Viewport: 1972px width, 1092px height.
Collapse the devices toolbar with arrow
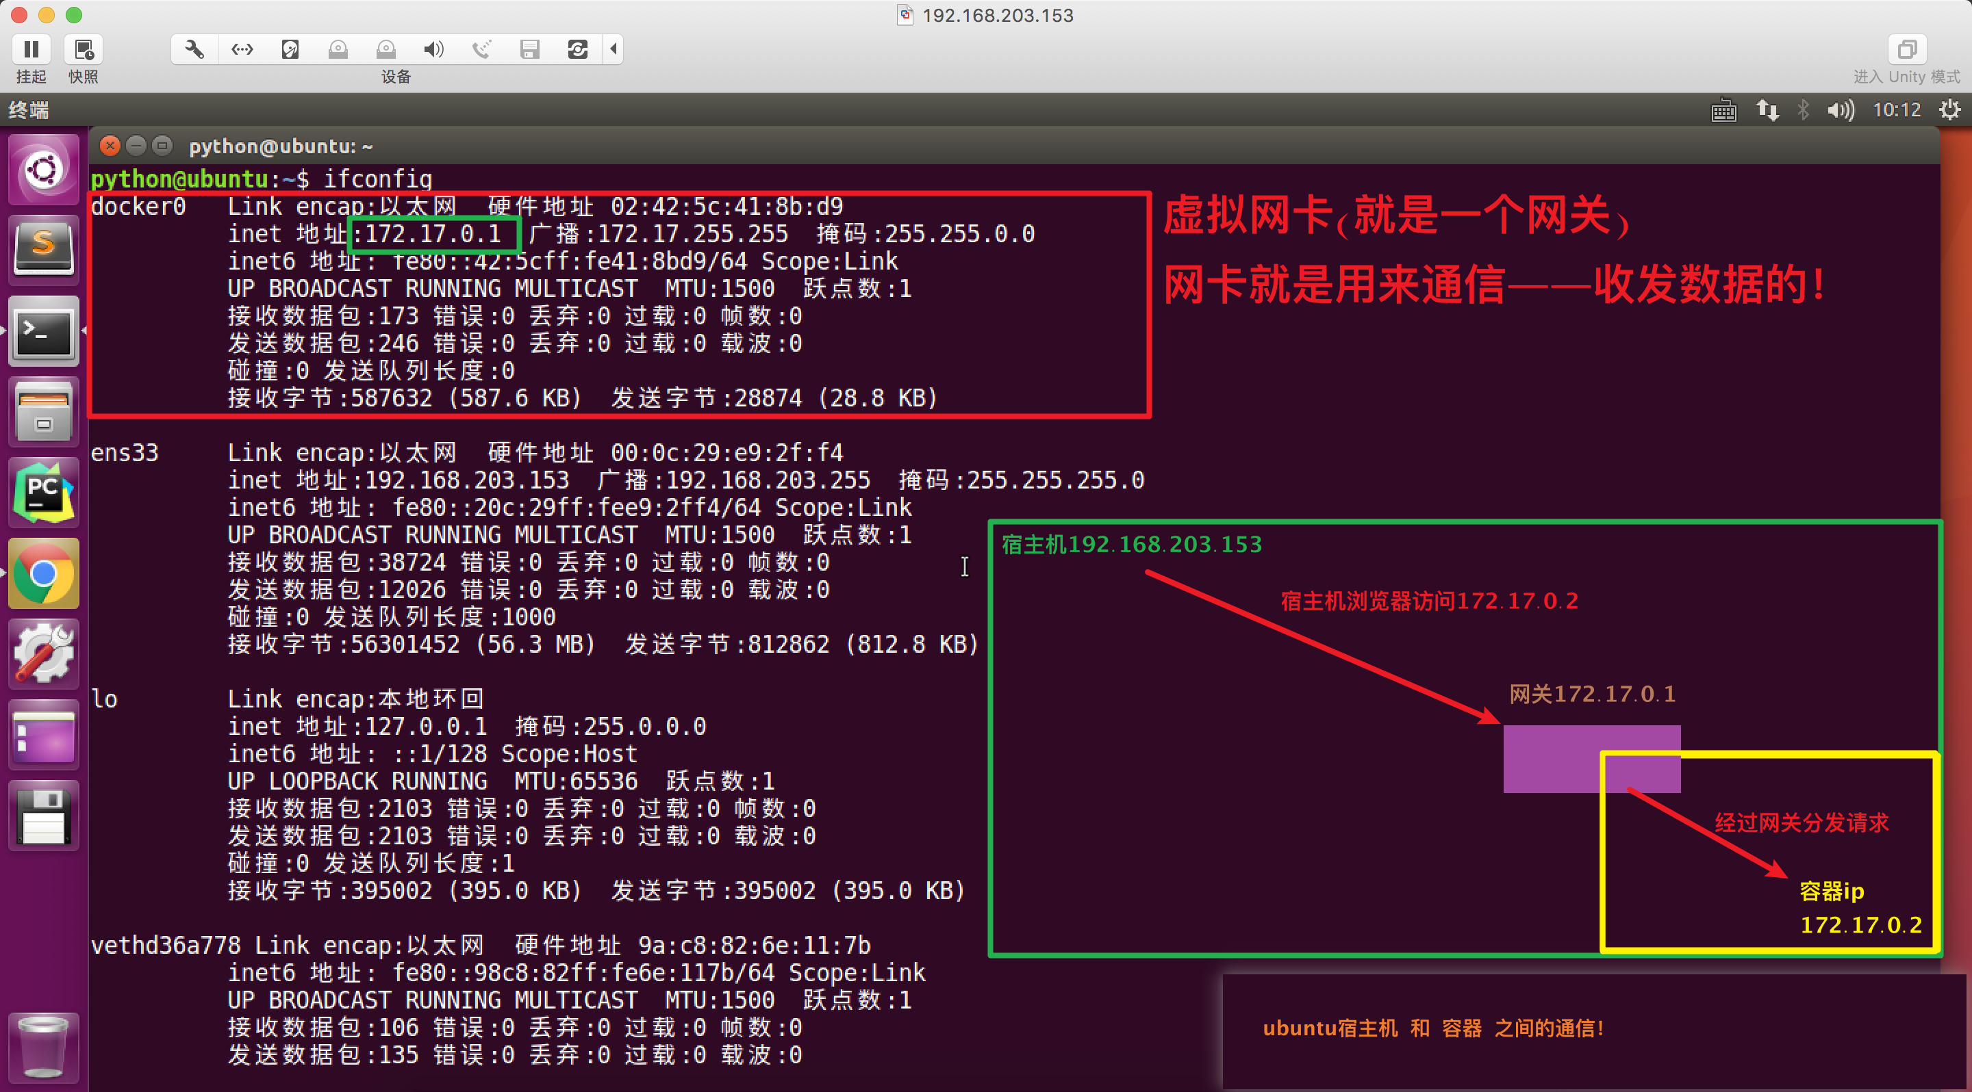click(614, 50)
